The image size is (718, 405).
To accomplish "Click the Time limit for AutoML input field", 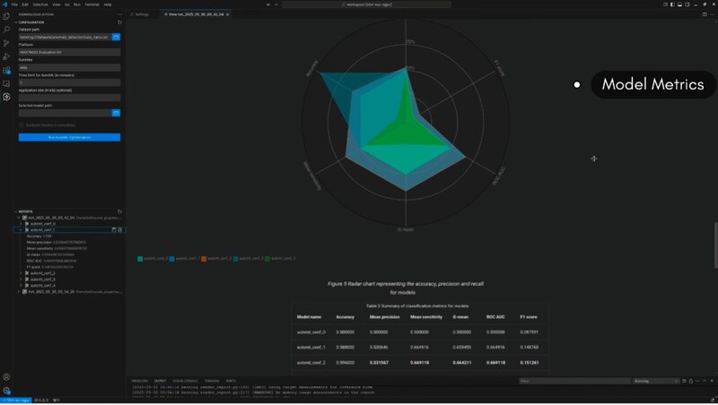I will (x=69, y=82).
